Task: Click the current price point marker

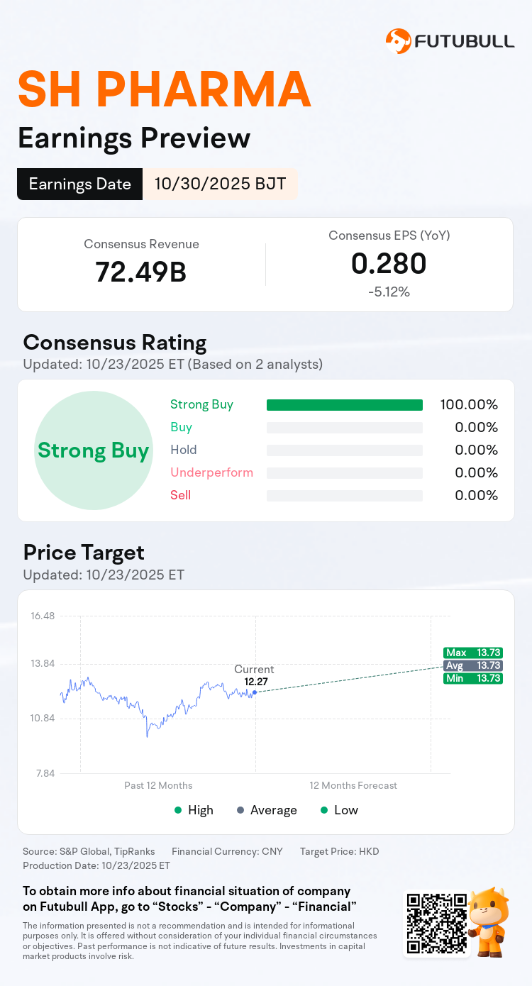Action: (255, 692)
